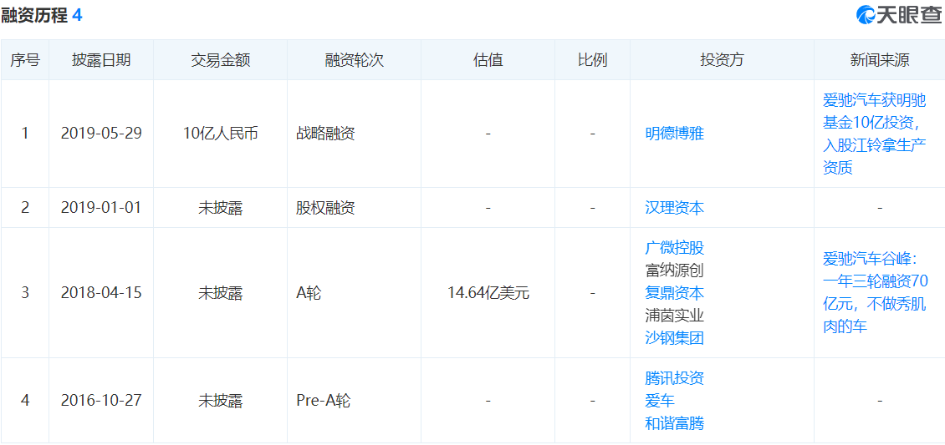
Task: Click the 融资轮次 column header
Action: point(355,60)
